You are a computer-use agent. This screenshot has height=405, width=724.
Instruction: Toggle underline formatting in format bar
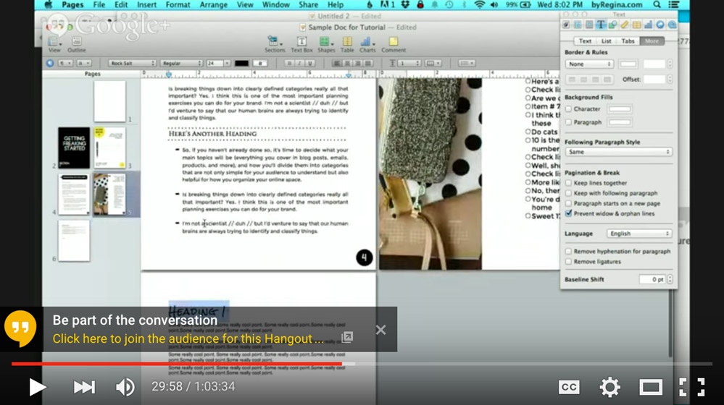click(x=310, y=63)
